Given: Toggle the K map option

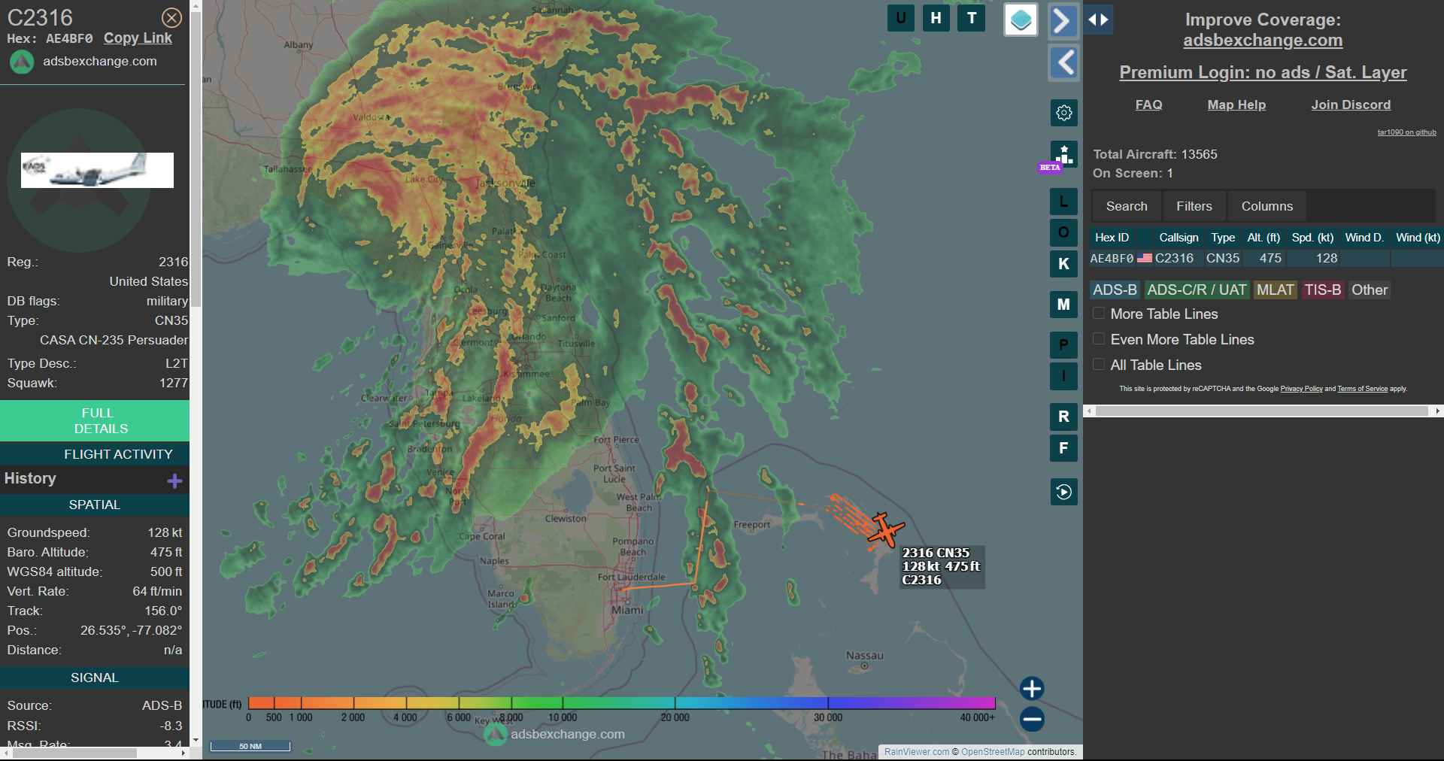Looking at the screenshot, I should [1063, 264].
